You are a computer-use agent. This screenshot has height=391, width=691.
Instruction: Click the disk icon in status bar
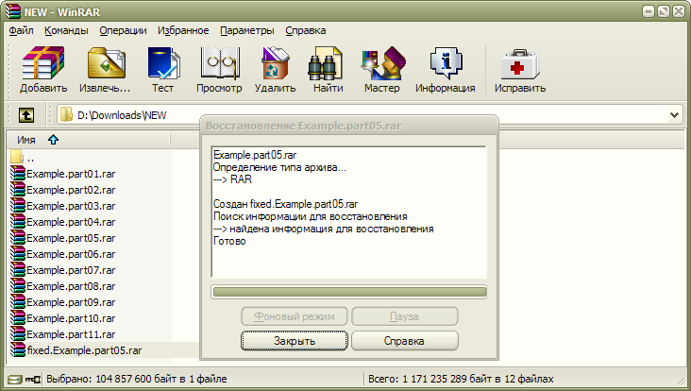pos(14,379)
